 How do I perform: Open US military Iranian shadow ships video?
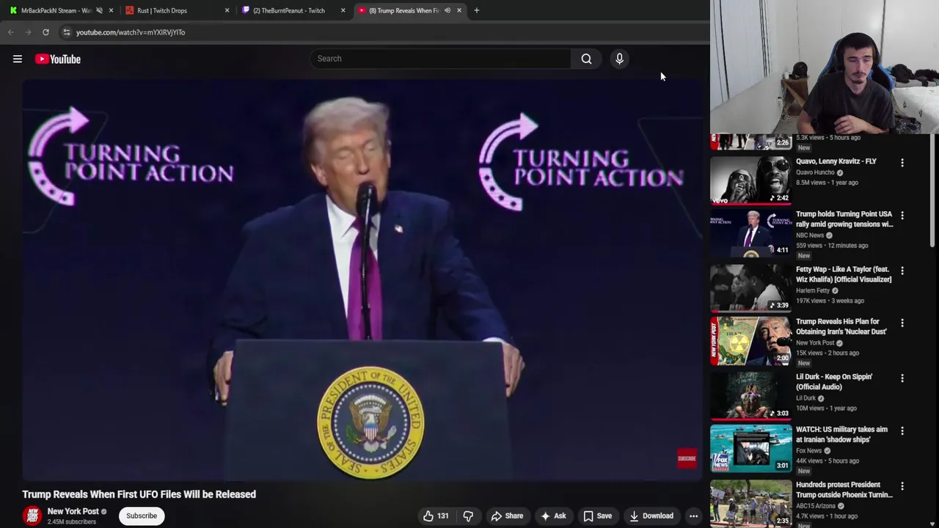[x=841, y=434]
